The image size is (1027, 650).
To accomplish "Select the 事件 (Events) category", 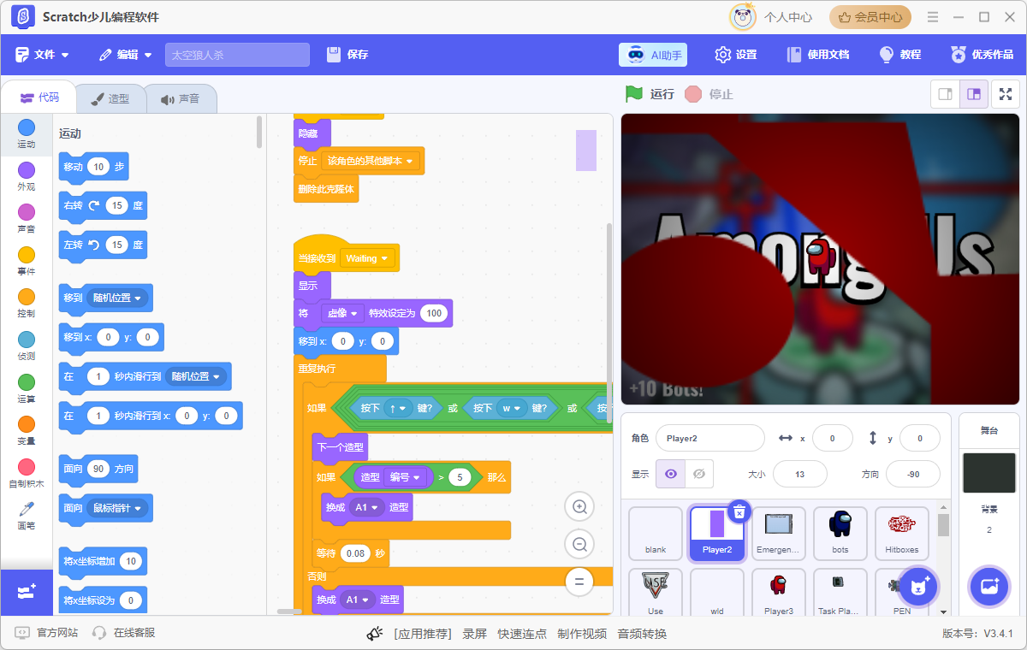I will 27,262.
